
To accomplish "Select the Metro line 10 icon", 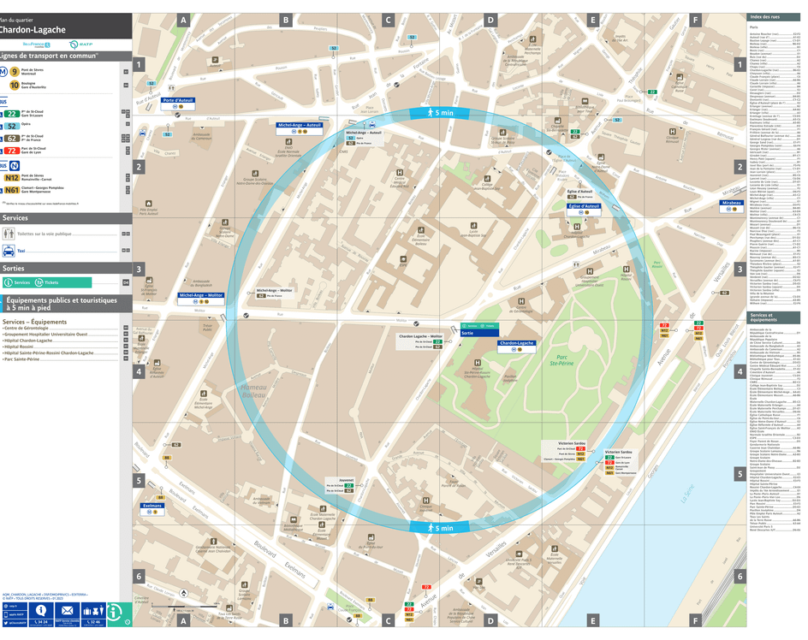I will 15,85.
